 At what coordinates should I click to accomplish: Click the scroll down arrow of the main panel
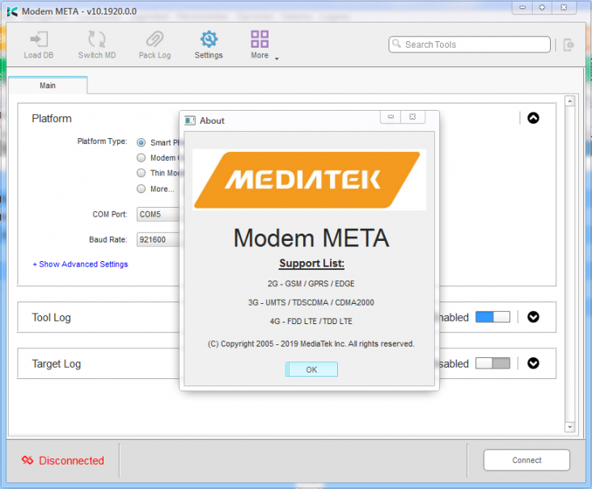coord(569,427)
